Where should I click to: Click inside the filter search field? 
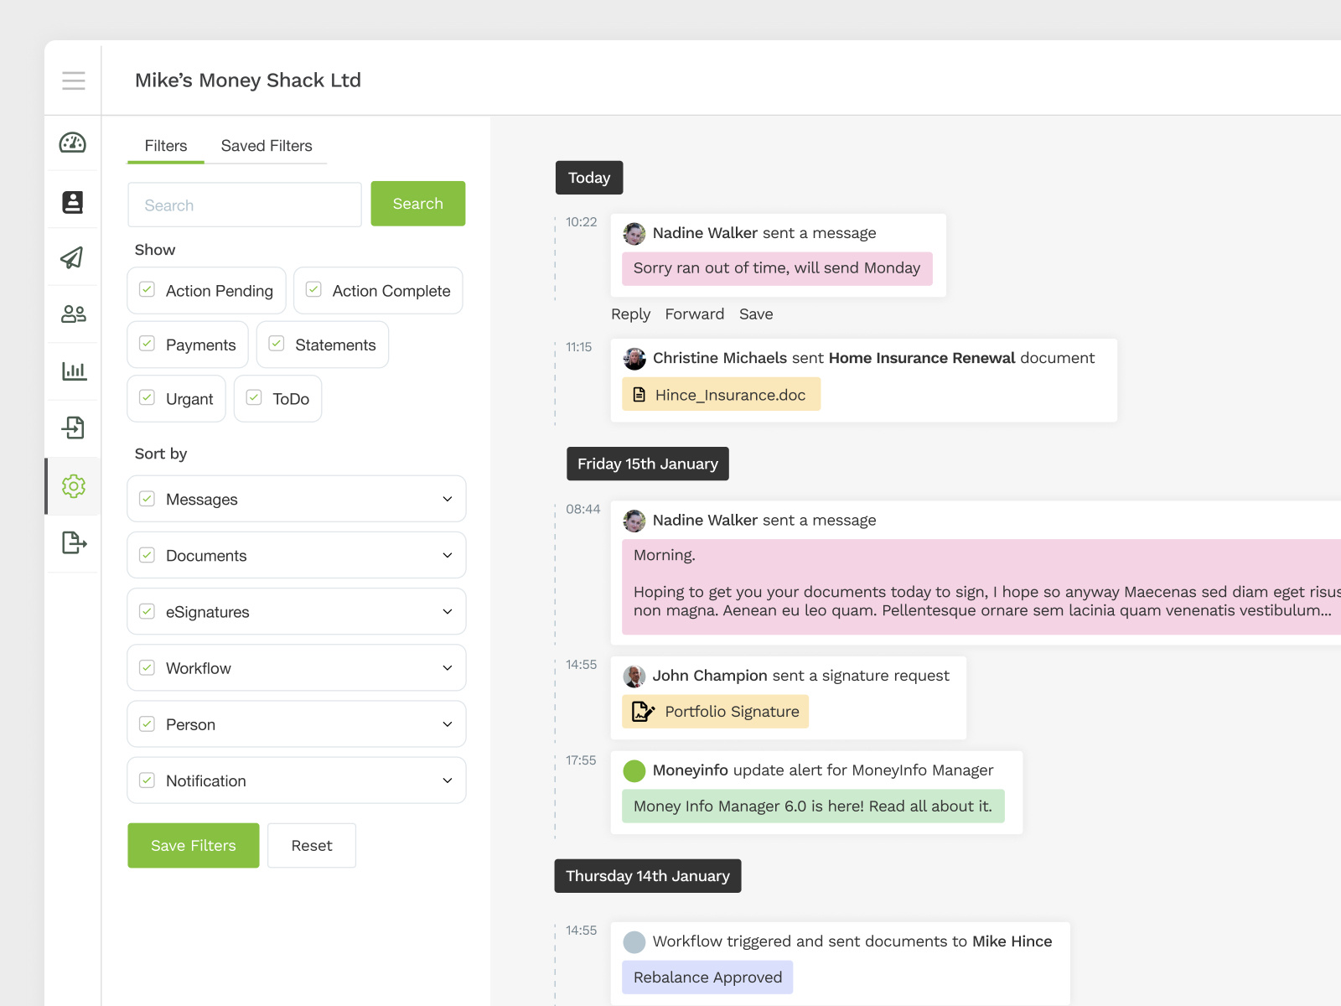point(244,204)
